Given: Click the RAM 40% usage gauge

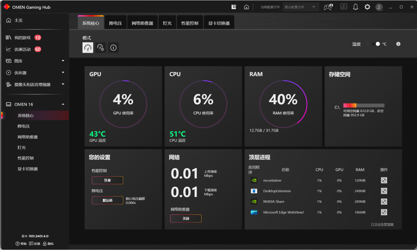Looking at the screenshot, I should (283, 104).
